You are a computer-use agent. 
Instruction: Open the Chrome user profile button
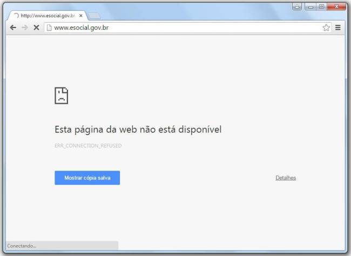click(297, 6)
